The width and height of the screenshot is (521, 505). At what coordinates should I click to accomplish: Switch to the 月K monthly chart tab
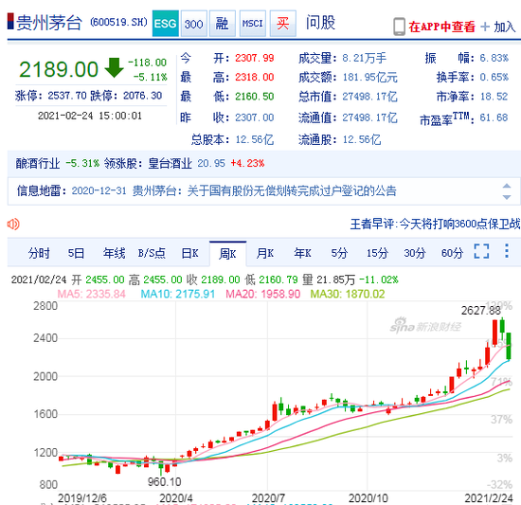coord(265,253)
